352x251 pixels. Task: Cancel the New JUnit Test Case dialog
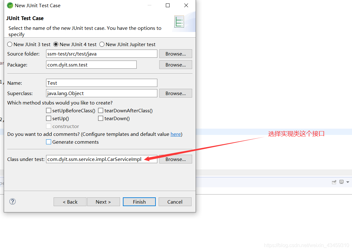tap(175, 202)
